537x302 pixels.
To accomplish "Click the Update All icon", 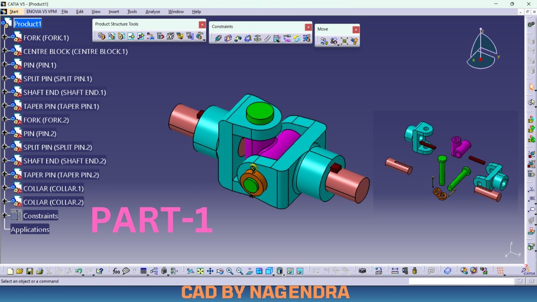I will (x=431, y=271).
